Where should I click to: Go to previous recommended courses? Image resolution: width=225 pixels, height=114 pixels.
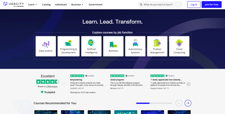coord(179,103)
